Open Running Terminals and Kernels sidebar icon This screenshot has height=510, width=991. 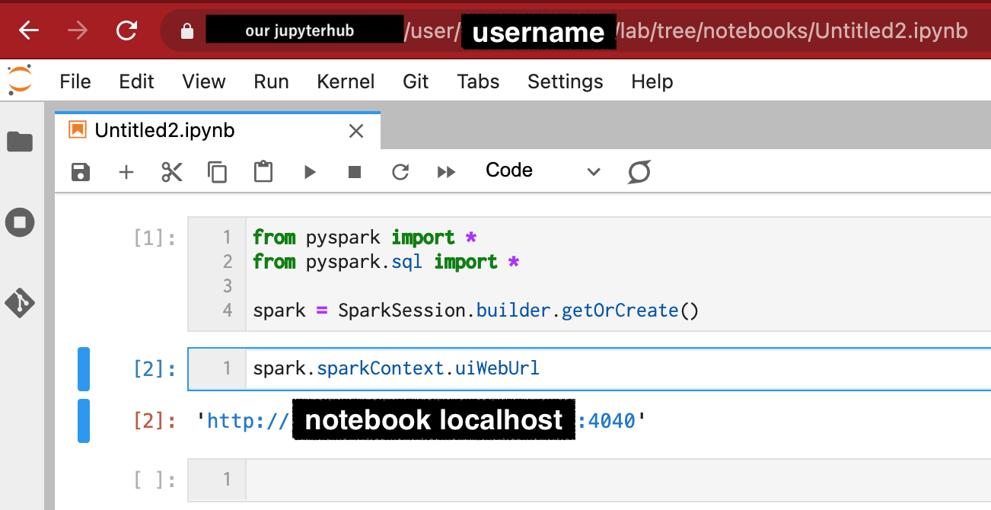[20, 223]
